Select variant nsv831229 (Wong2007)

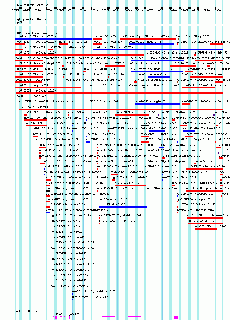tap(194, 36)
